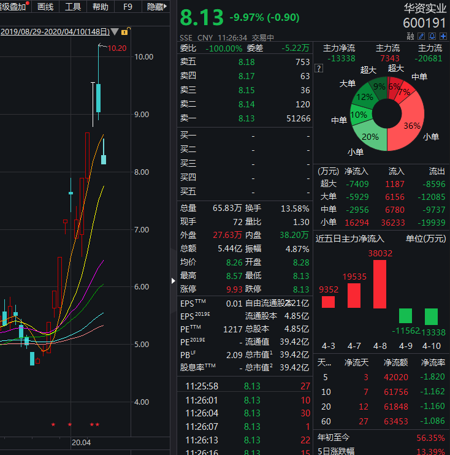Image resolution: width=450 pixels, height=455 pixels.
Task: Click the 60-day row net amount 63453
Action: tap(396, 421)
